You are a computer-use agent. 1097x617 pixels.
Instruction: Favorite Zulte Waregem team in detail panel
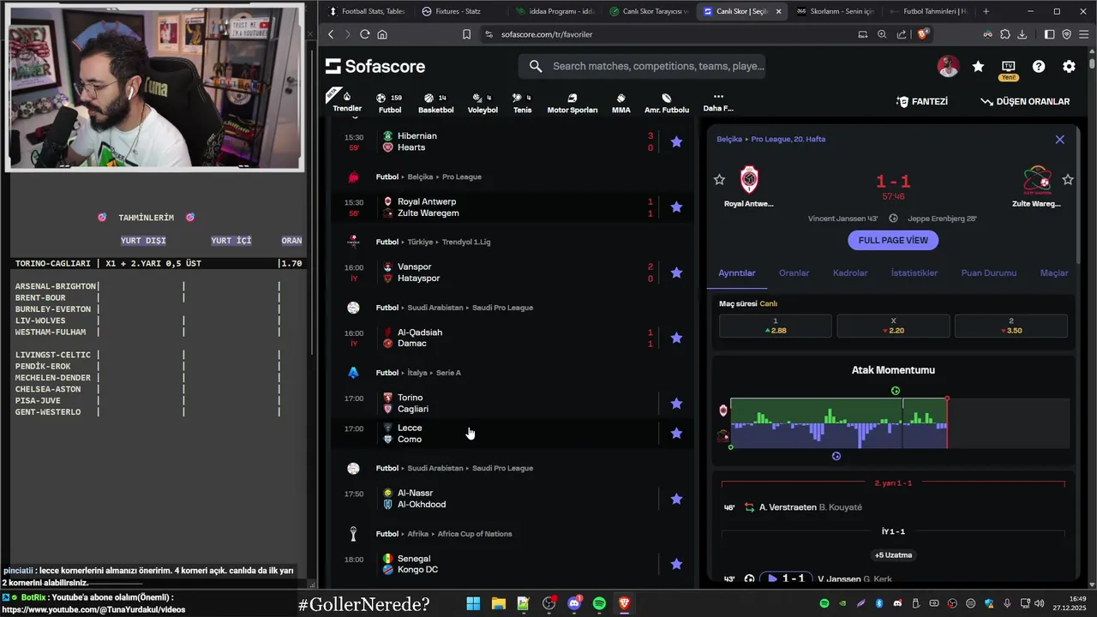[x=1068, y=180]
